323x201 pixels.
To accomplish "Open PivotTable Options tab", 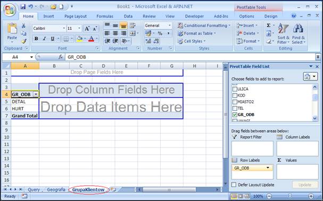I will click(246, 17).
